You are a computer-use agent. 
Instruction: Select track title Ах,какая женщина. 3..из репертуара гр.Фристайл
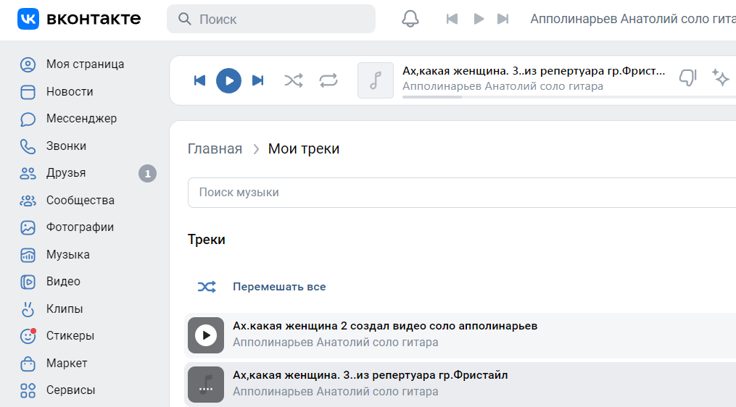click(x=370, y=375)
